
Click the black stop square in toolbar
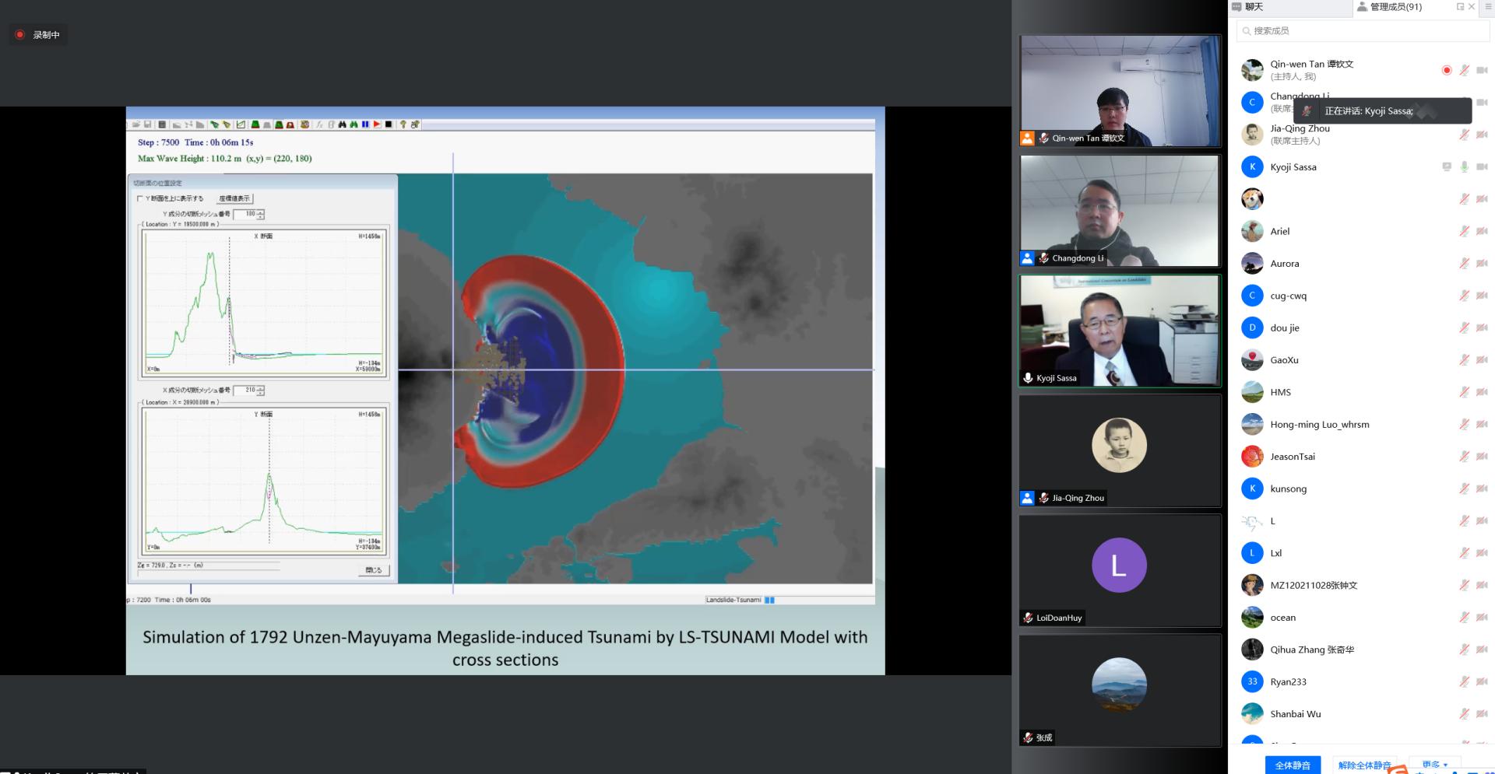389,124
